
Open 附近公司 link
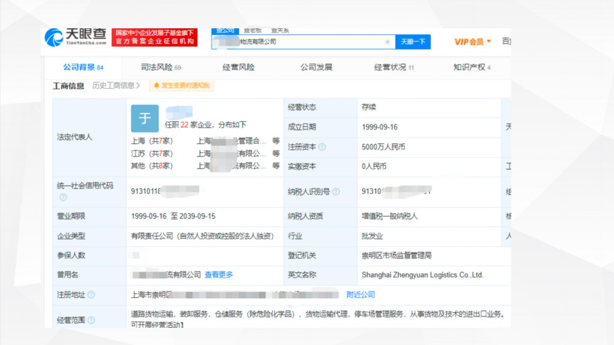coord(361,295)
